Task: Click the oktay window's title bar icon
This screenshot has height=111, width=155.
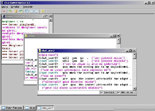Action: [x=26, y=36]
